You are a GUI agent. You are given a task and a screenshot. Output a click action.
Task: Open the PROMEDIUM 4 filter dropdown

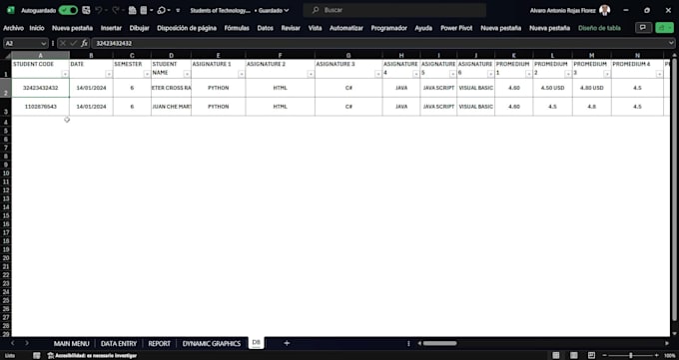659,74
